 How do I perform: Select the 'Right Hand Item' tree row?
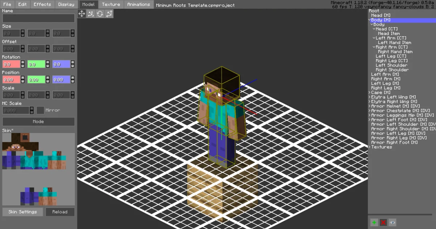tap(396, 52)
